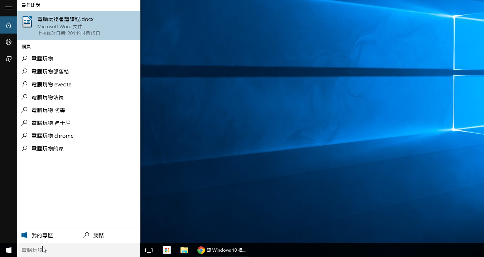Select the suggestion 電腦玩物的家
This screenshot has width=484, height=257.
click(79, 148)
